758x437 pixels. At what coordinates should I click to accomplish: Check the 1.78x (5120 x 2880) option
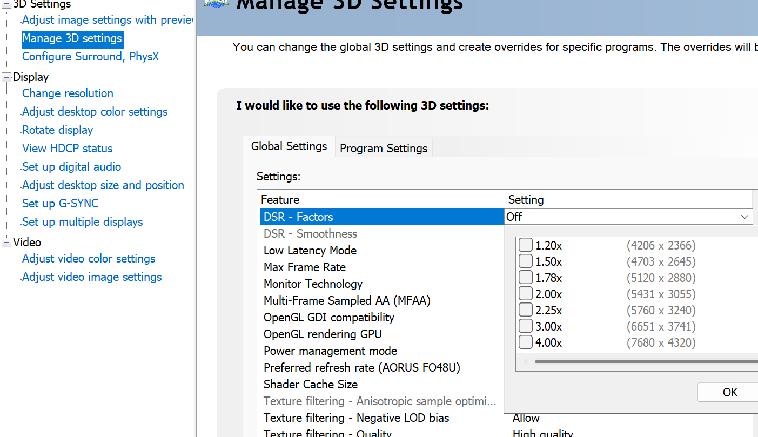click(x=526, y=278)
